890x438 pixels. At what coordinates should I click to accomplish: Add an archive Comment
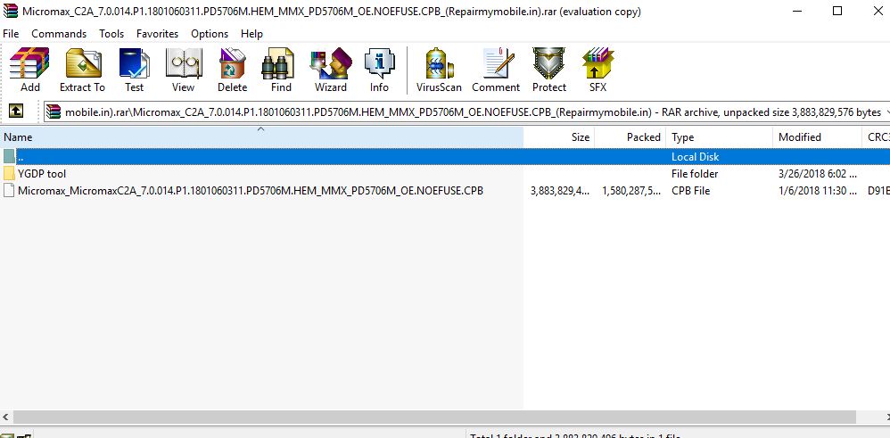point(496,70)
